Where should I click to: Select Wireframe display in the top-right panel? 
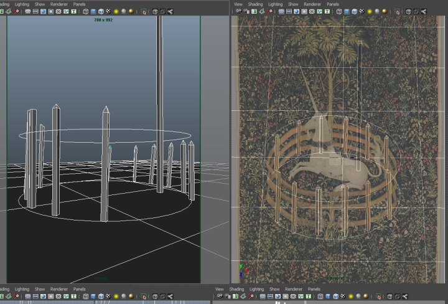(x=339, y=11)
